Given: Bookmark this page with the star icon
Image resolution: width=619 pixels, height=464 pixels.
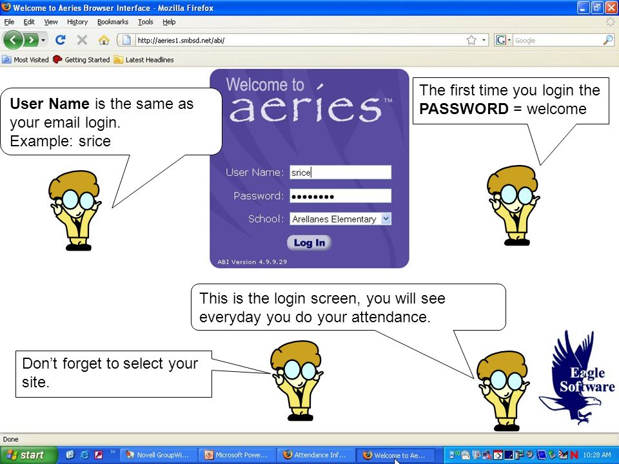Looking at the screenshot, I should pos(471,40).
